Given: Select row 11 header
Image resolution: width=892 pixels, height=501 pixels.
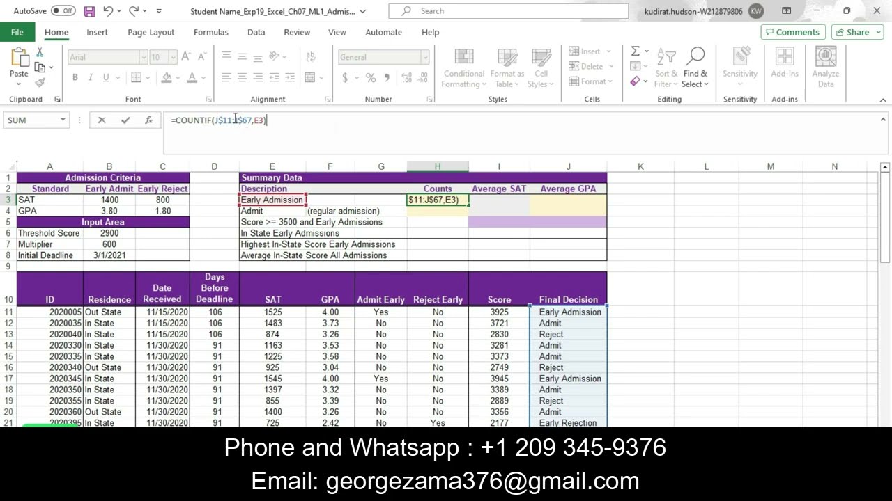Looking at the screenshot, I should 8,312.
